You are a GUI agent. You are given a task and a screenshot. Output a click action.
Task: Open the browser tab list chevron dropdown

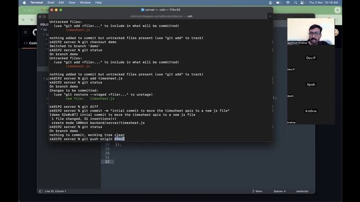(x=337, y=10)
